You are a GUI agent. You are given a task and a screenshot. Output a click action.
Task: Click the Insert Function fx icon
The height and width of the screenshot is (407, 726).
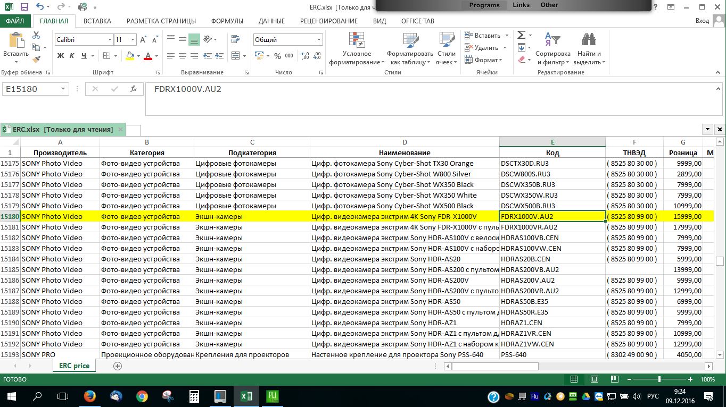[x=134, y=89]
